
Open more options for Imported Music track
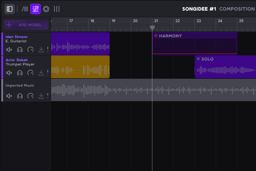[x=48, y=96]
